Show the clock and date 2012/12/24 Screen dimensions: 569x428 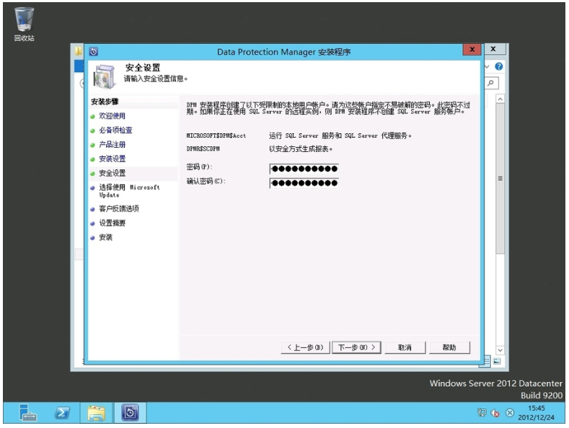[x=536, y=413]
